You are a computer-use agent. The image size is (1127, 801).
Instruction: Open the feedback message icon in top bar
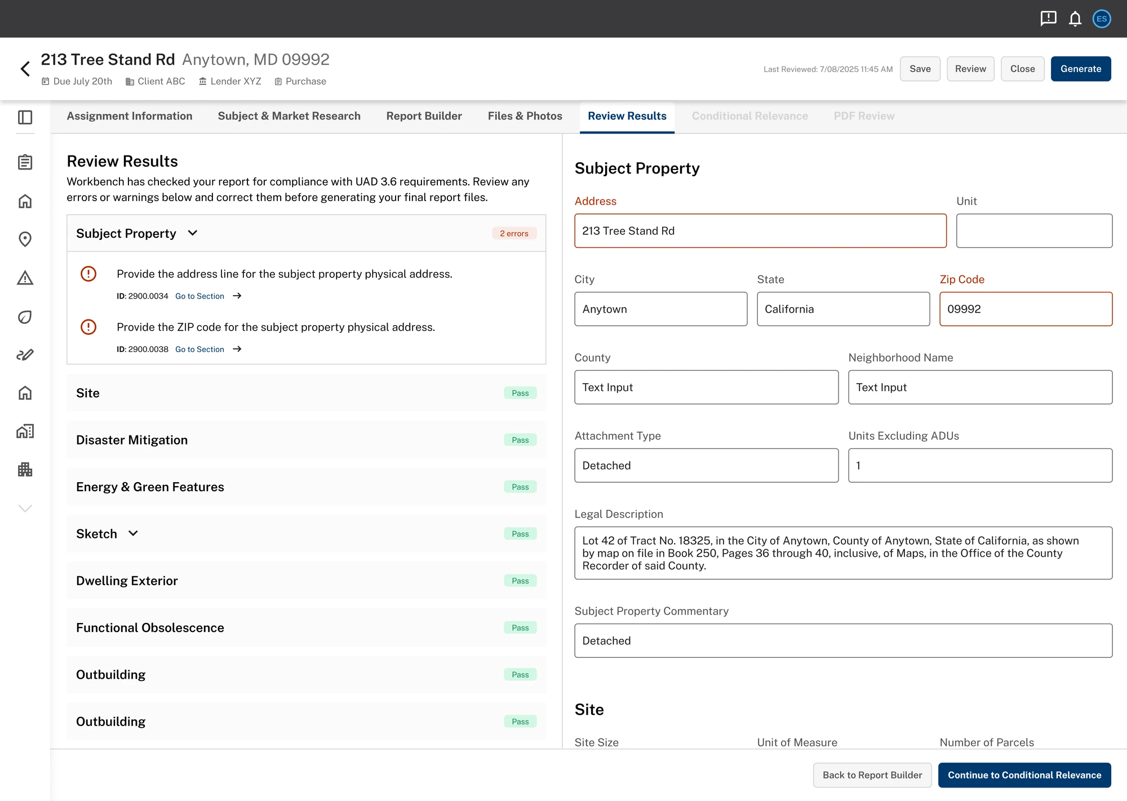(x=1048, y=19)
